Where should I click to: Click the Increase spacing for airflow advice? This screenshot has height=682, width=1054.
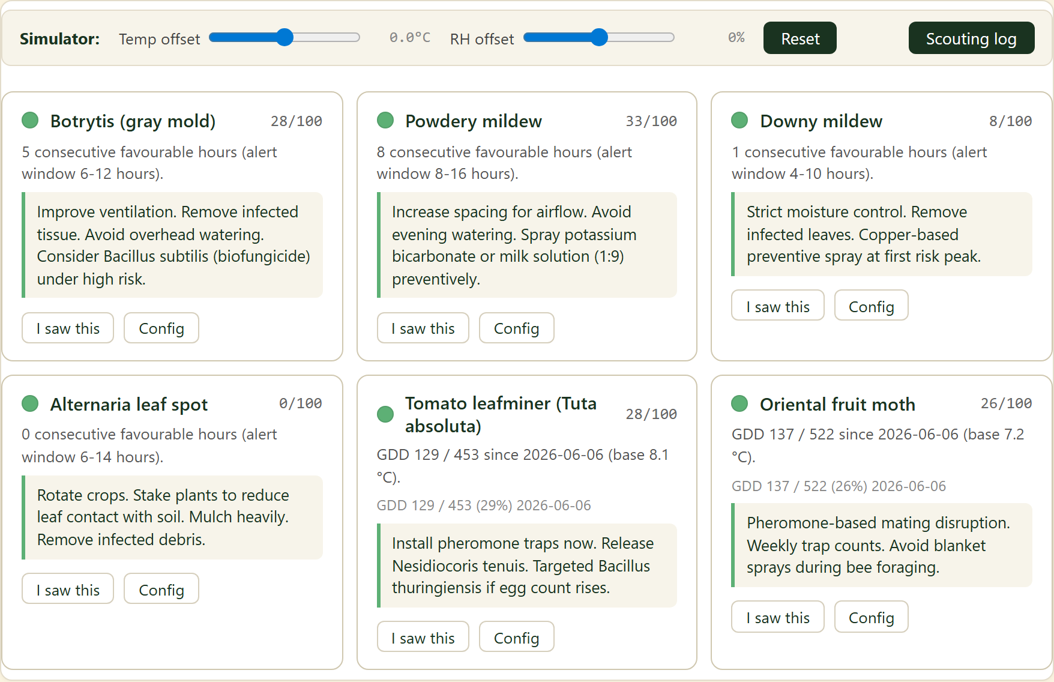click(x=527, y=245)
